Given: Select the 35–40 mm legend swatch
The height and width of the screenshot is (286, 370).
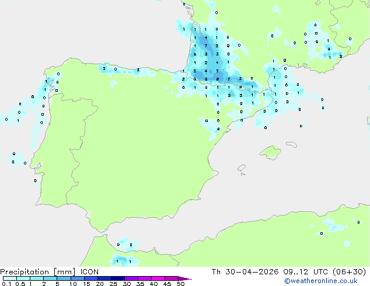Looking at the screenshot, I should [x=144, y=278].
